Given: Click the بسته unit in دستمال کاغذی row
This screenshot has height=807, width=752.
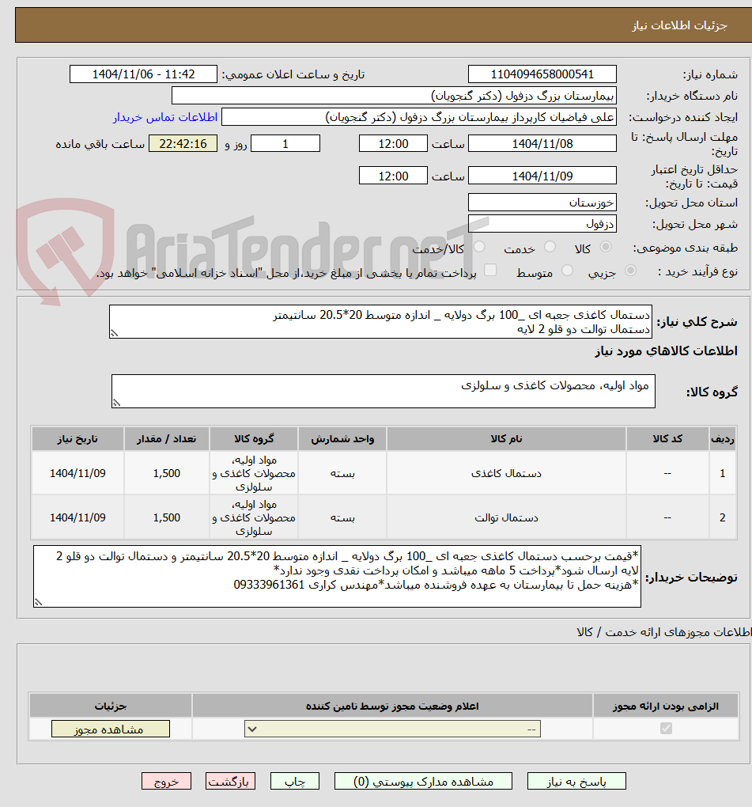Looking at the screenshot, I should pos(342,473).
